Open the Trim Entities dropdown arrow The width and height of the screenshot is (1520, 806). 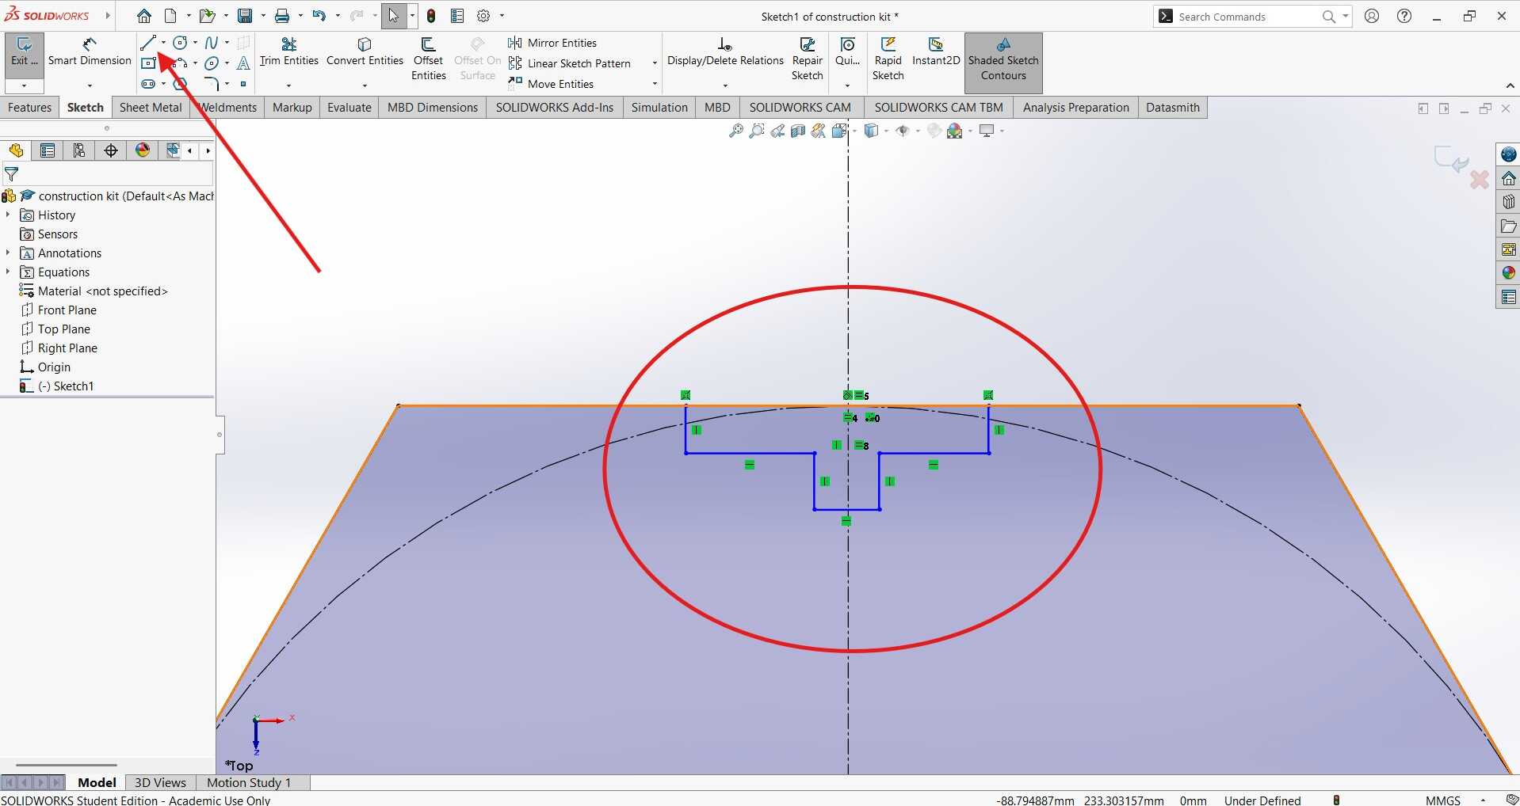point(288,85)
